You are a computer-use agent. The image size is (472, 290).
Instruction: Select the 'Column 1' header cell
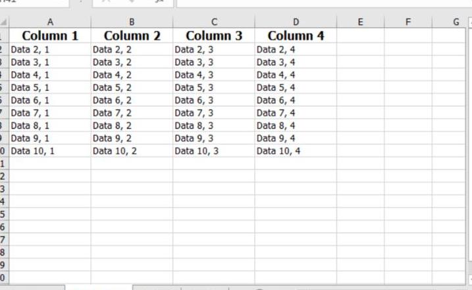50,36
